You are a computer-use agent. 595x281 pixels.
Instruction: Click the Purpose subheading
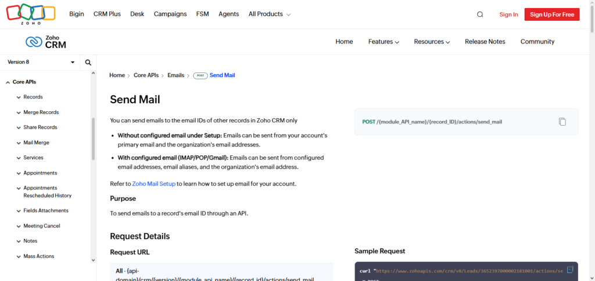coord(123,199)
